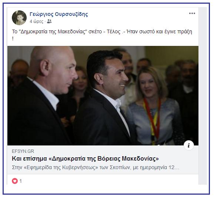Click the vertical scrollbar on the right
This screenshot has width=214, height=198.
click(x=203, y=96)
